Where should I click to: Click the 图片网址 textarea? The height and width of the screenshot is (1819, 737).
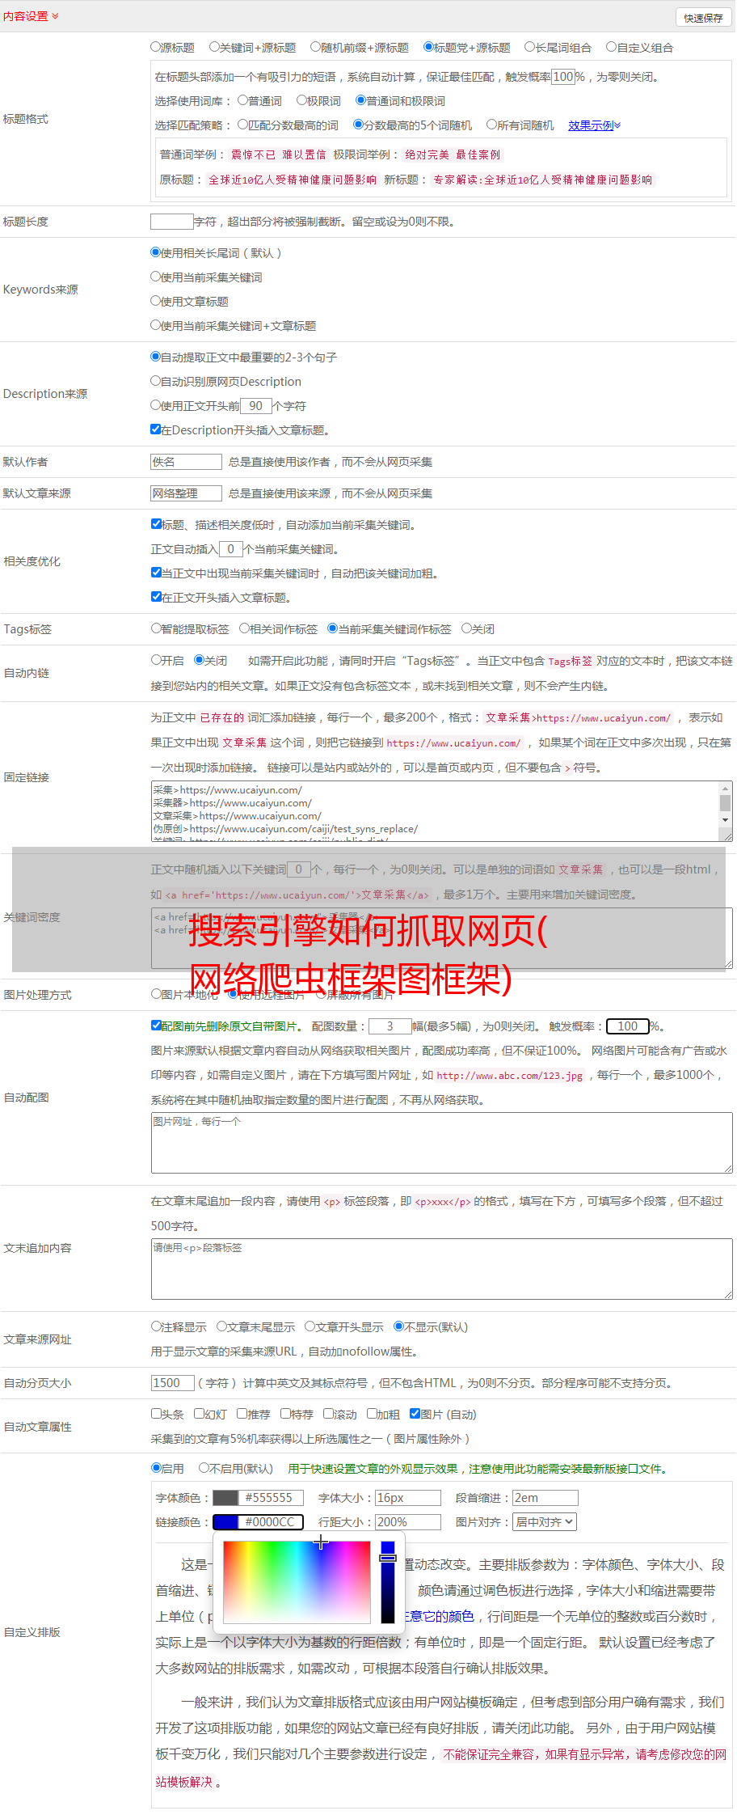point(442,1143)
